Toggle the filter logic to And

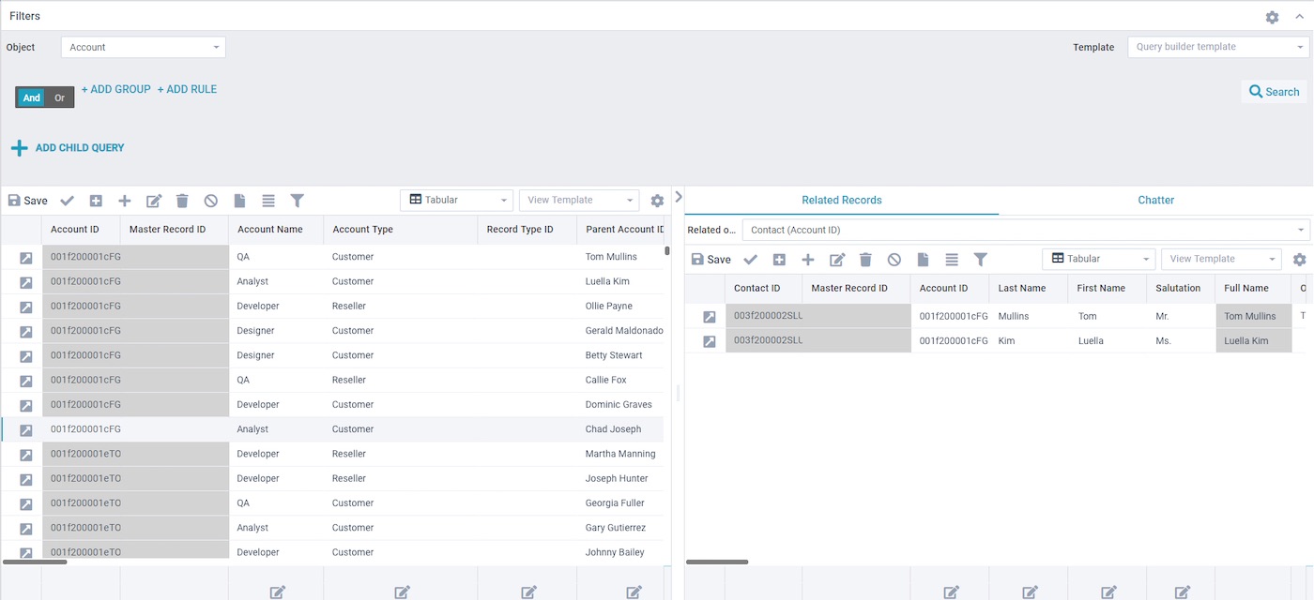point(32,97)
